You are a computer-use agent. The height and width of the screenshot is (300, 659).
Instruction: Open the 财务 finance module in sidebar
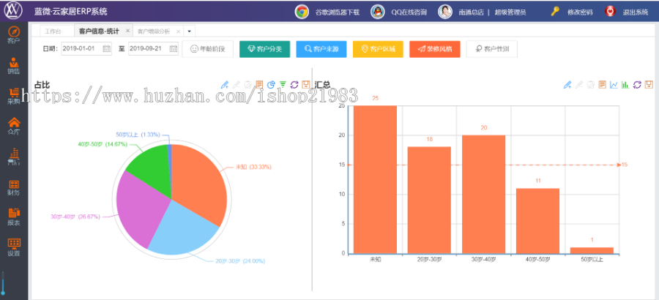pos(13,187)
